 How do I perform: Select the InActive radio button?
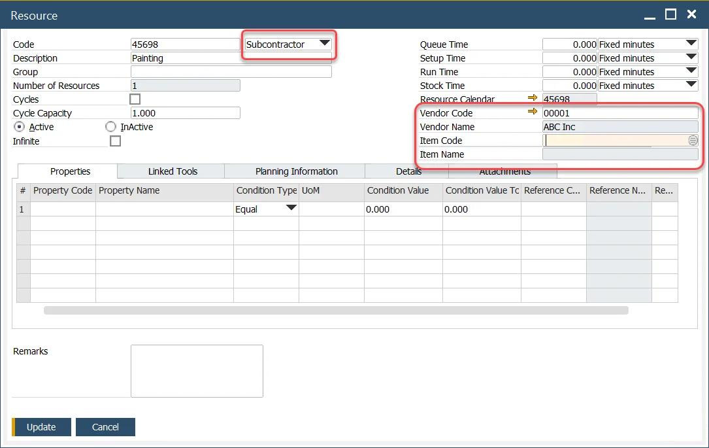(109, 127)
